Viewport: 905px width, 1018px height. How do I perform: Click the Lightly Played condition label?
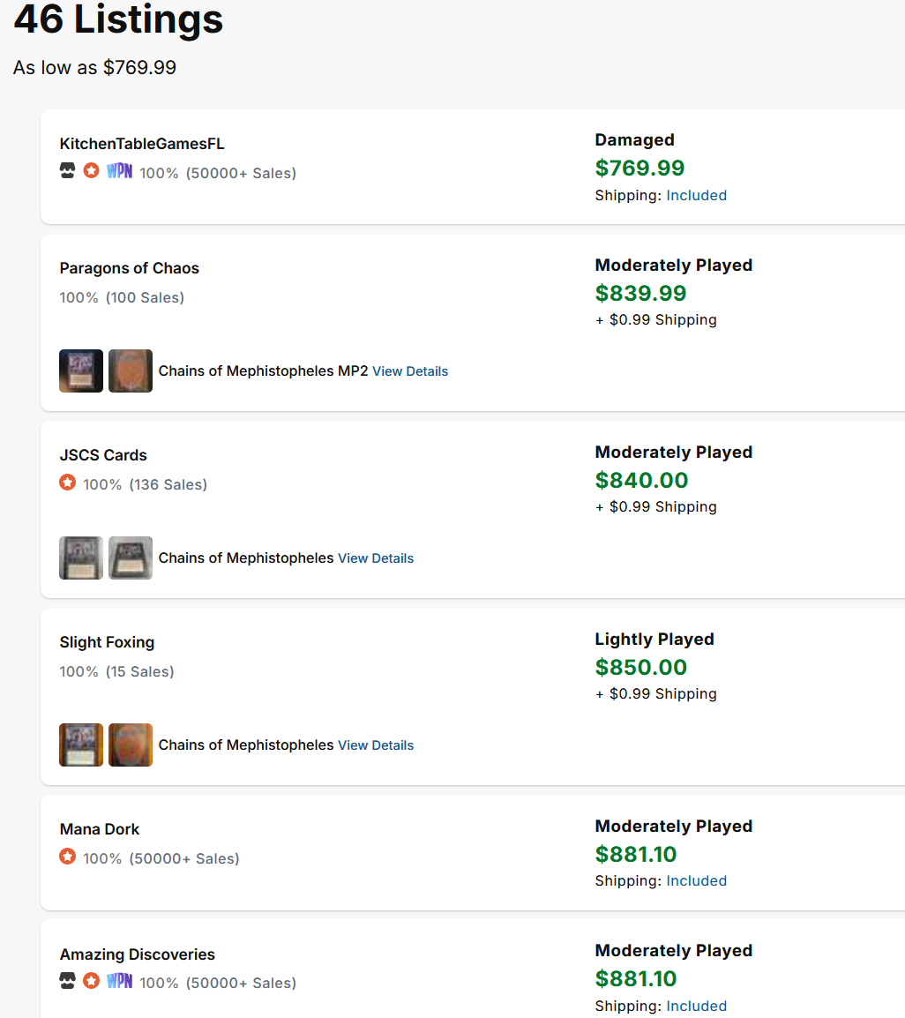654,639
